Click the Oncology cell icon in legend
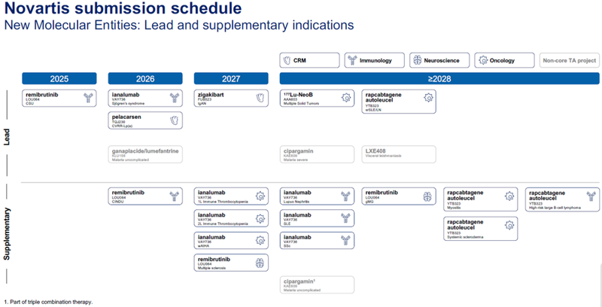This screenshot has width=602, height=307. tap(482, 60)
